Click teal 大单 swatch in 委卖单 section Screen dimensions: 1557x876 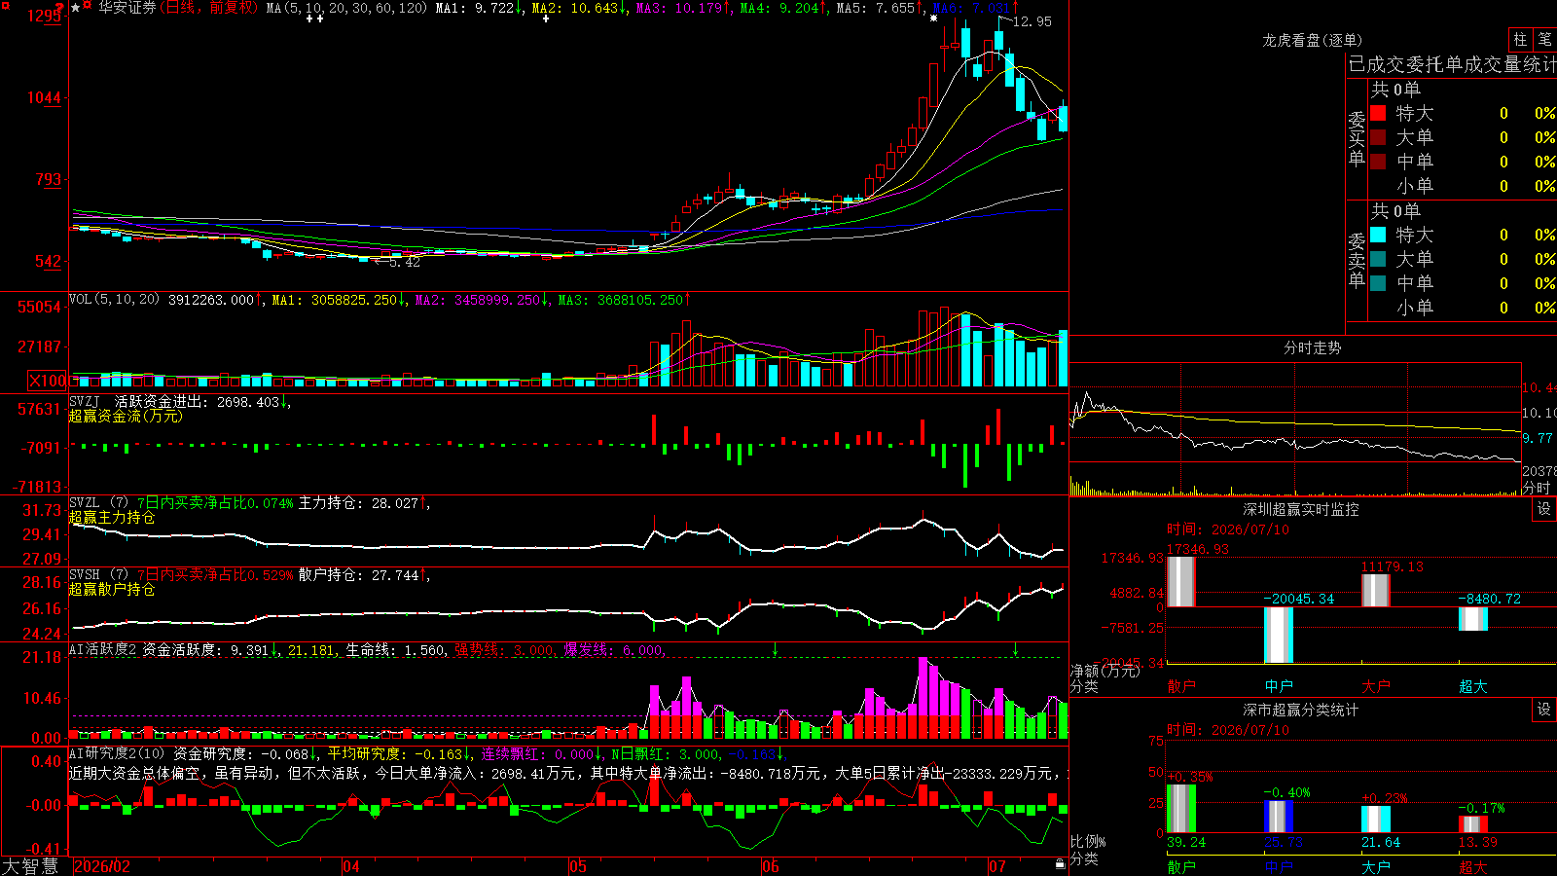click(1378, 259)
